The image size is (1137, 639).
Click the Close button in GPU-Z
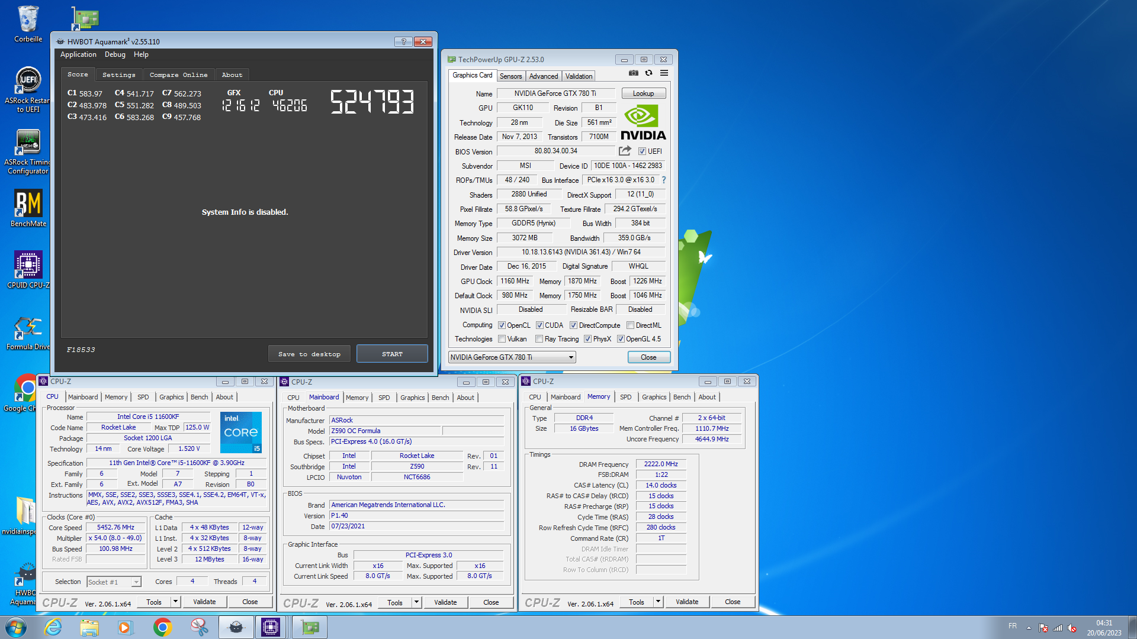click(648, 357)
